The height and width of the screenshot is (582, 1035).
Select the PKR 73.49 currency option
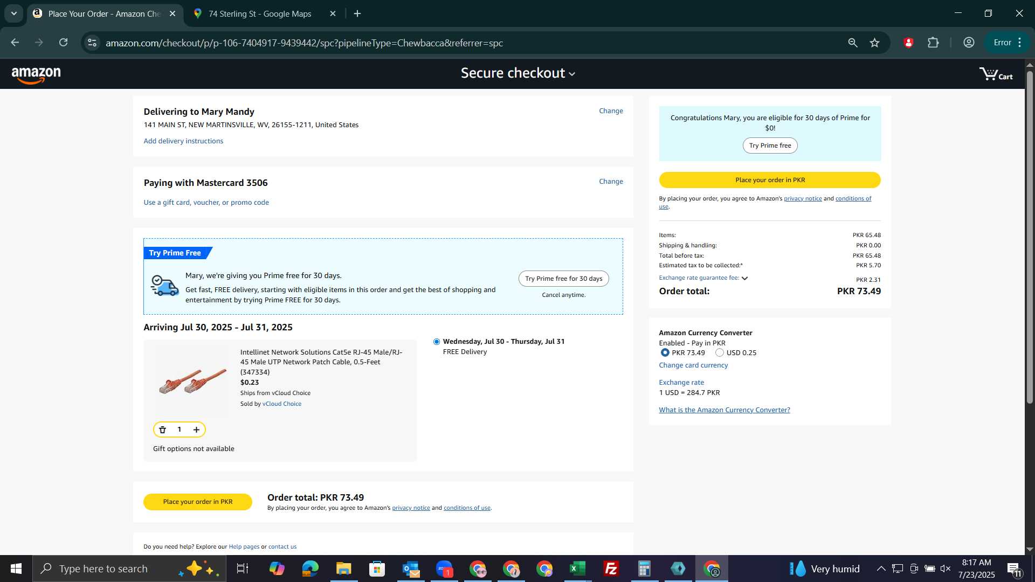coord(665,352)
